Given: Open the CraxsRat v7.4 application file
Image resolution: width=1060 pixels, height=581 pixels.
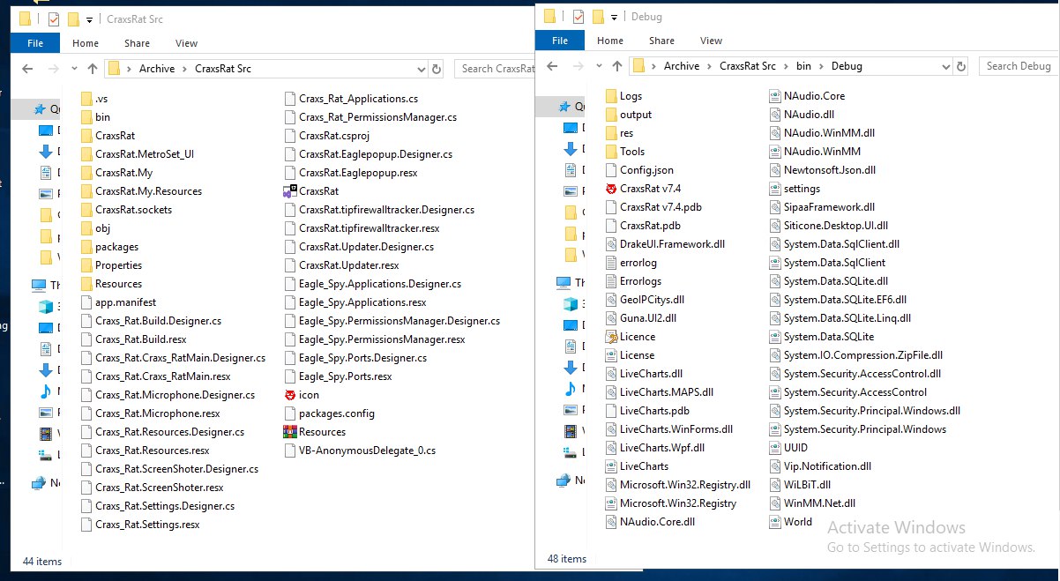Looking at the screenshot, I should click(x=650, y=189).
